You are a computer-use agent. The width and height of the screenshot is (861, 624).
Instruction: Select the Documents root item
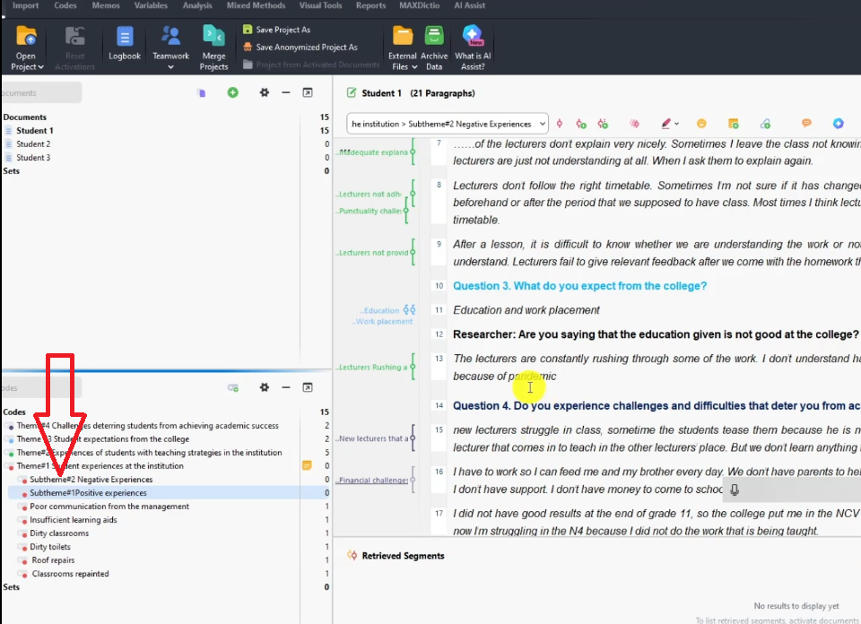[25, 117]
